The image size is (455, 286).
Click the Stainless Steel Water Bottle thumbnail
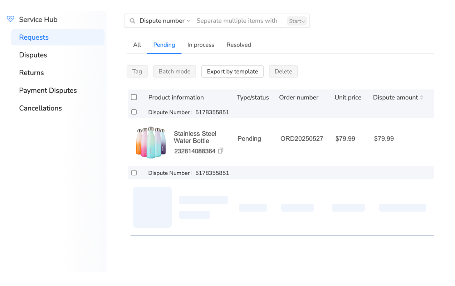pyautogui.click(x=151, y=142)
